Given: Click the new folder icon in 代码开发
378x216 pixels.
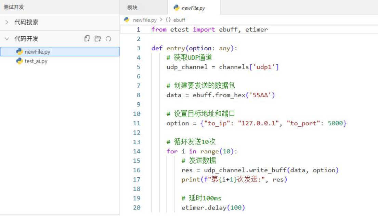Looking at the screenshot, I should coord(97,38).
